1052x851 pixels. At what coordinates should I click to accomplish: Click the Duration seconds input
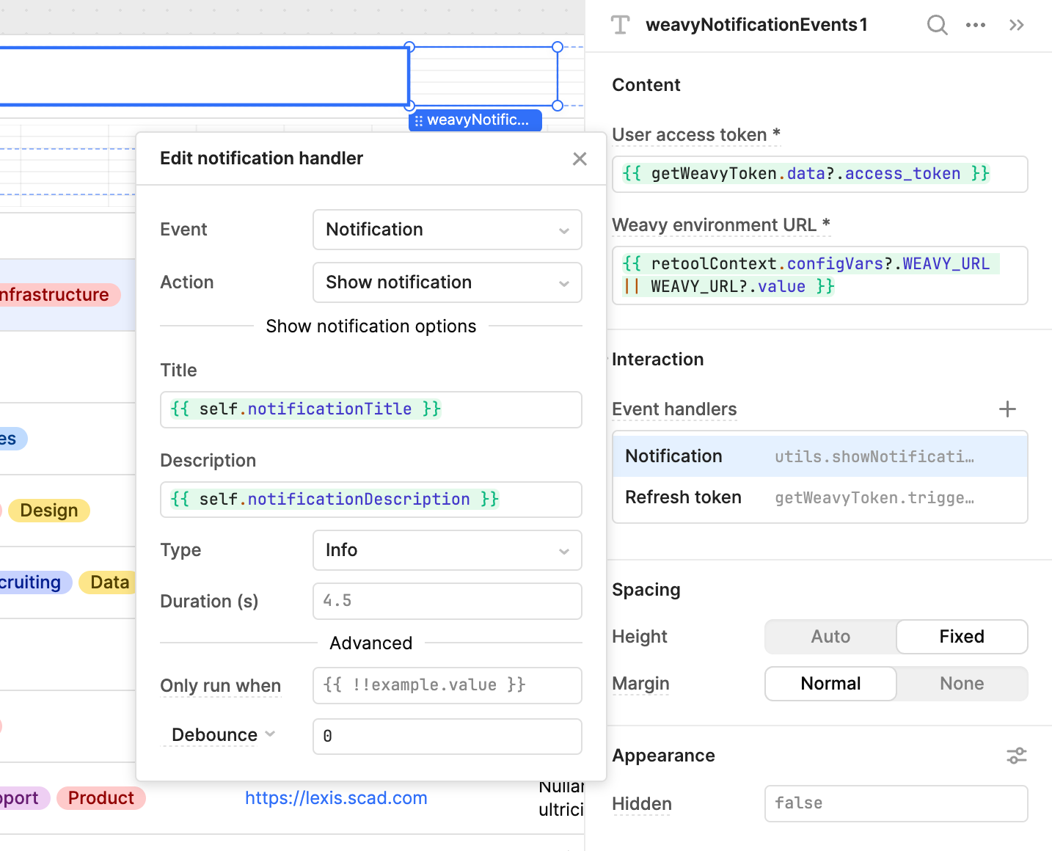point(447,601)
